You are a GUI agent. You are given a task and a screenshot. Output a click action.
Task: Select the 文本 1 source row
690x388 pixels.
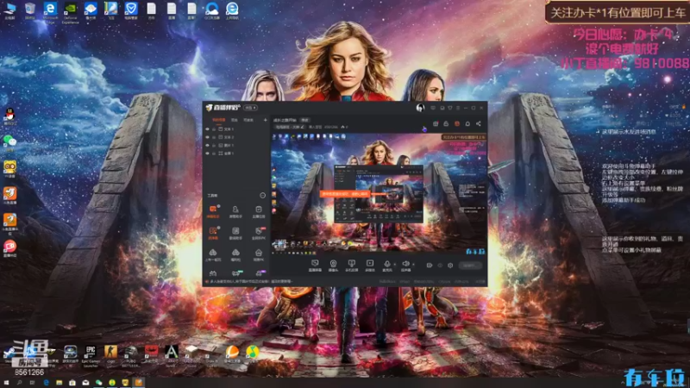(236, 129)
